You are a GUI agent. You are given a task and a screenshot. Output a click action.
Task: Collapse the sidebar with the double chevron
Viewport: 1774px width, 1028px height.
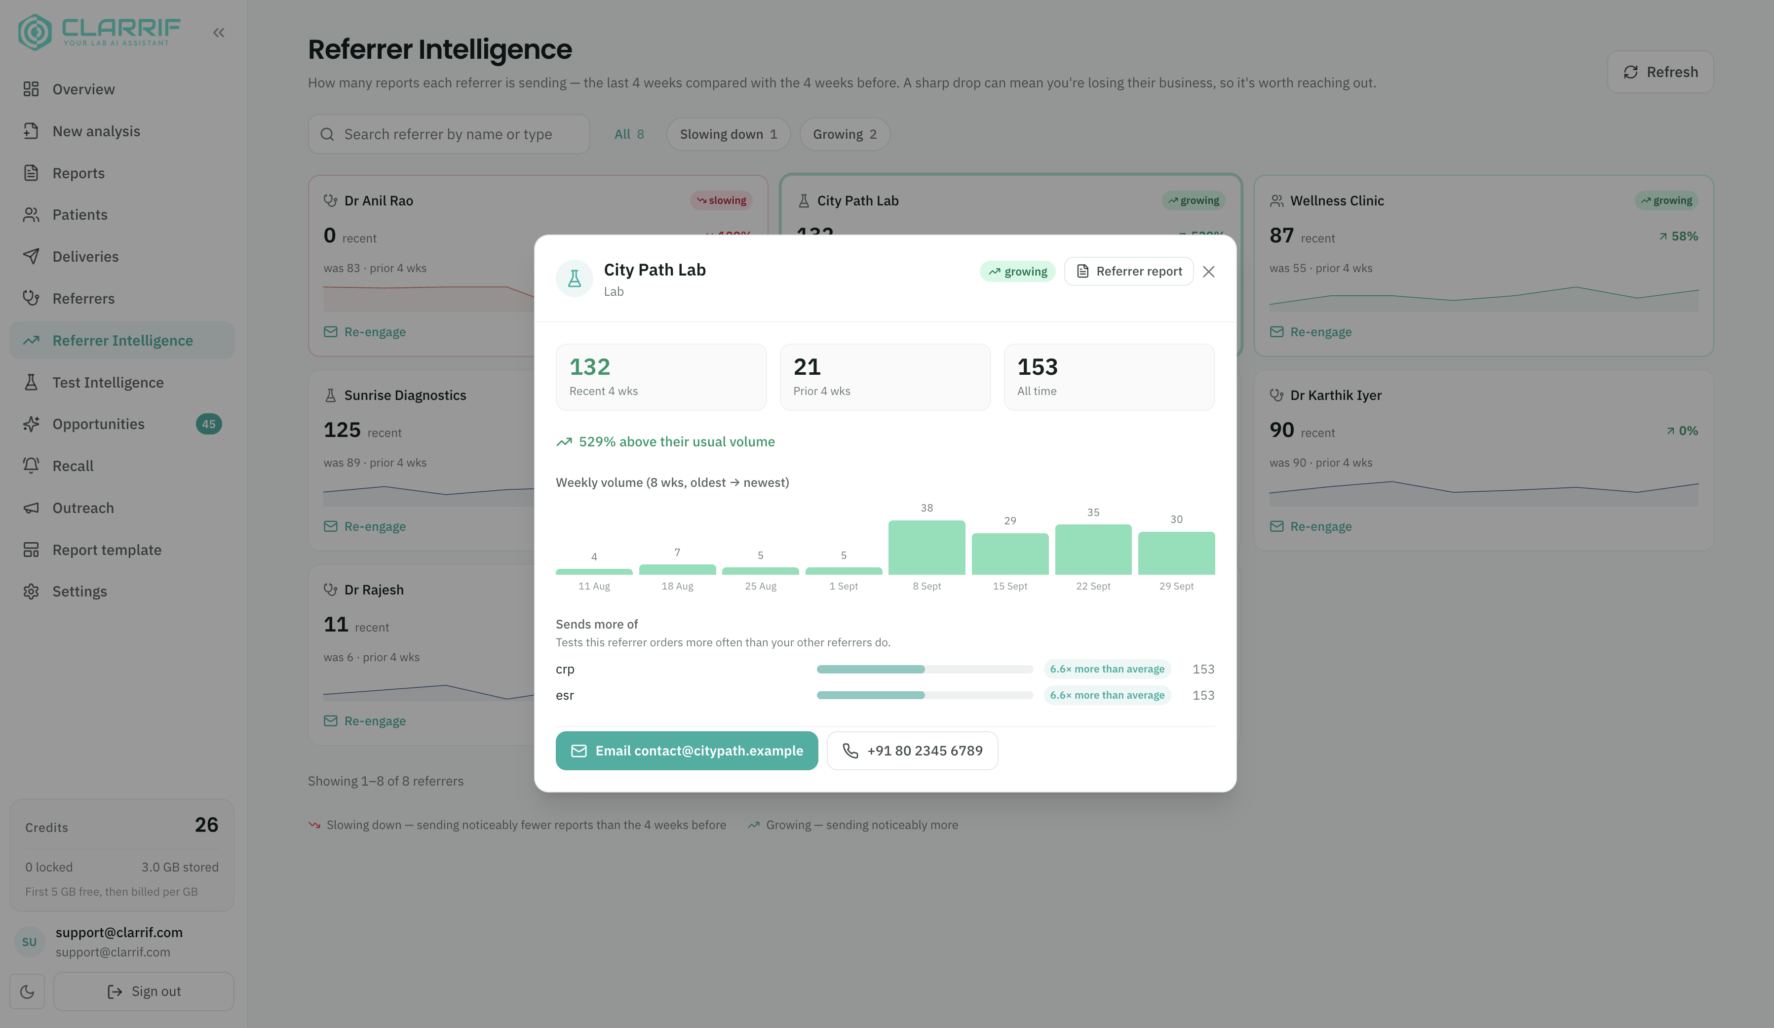pos(219,33)
